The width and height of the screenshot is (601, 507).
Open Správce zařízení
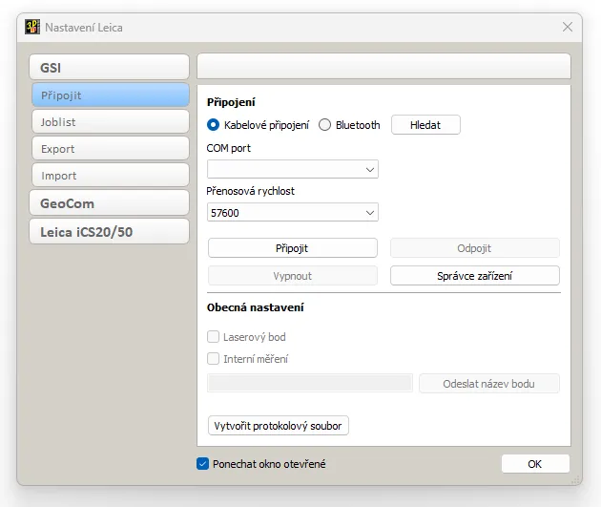tap(474, 276)
